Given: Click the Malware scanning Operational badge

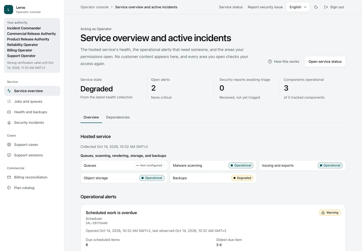Looking at the screenshot, I should coord(241,165).
